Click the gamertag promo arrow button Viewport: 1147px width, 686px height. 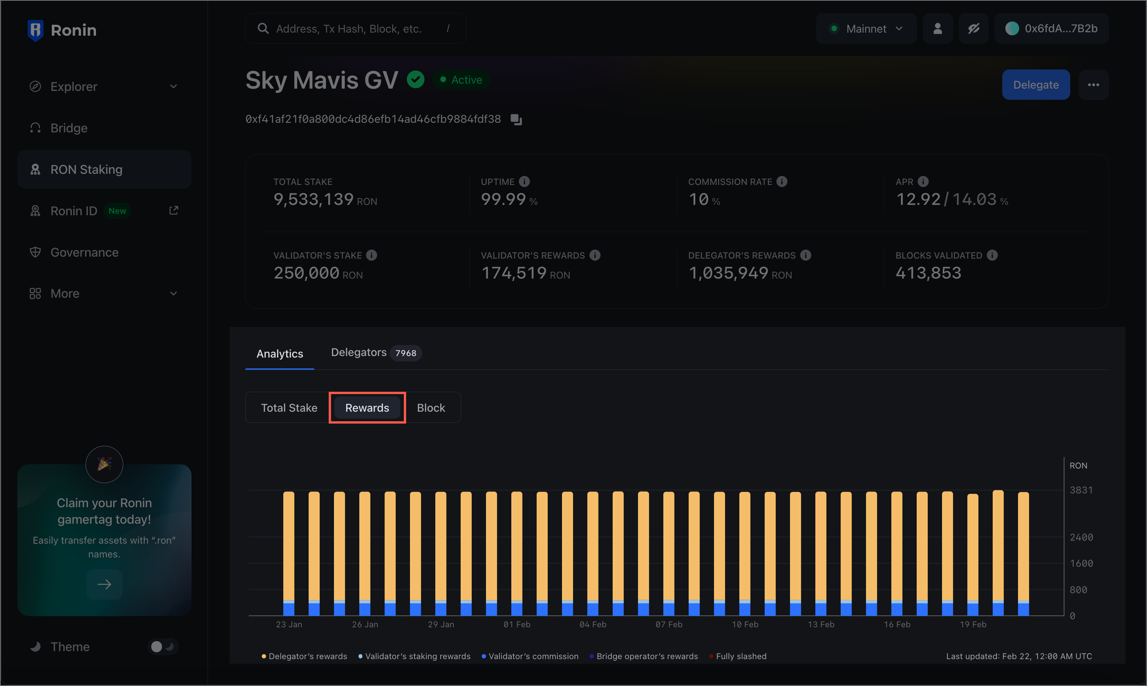pyautogui.click(x=104, y=584)
